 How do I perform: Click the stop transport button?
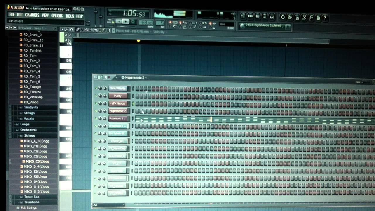tap(126, 21)
